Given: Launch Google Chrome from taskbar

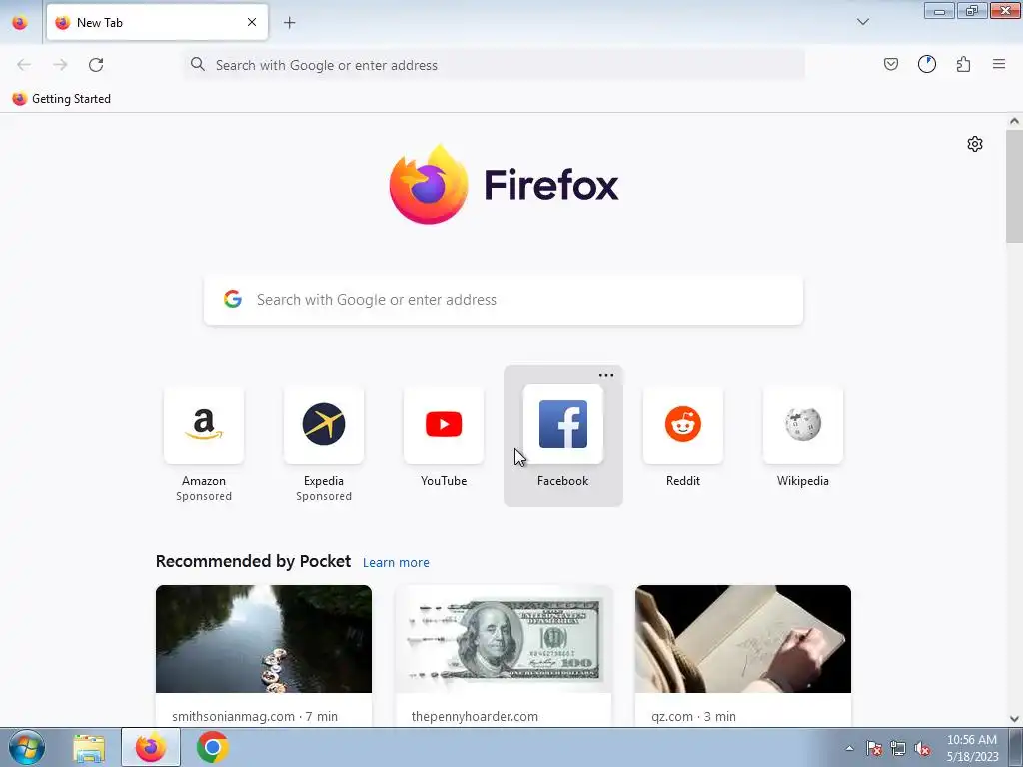Looking at the screenshot, I should click(212, 747).
